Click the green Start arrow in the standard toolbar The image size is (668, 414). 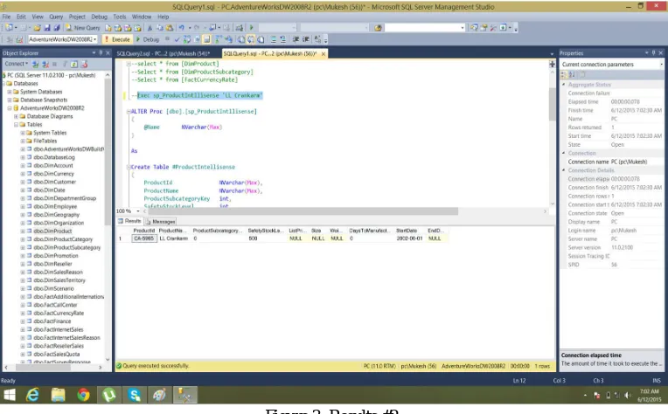251,28
